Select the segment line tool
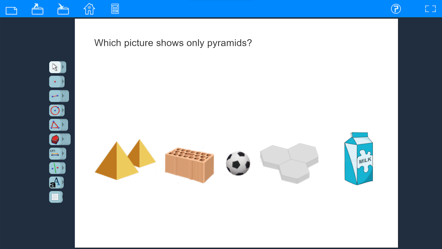Screen dimensions: 442x249 pyautogui.click(x=55, y=96)
